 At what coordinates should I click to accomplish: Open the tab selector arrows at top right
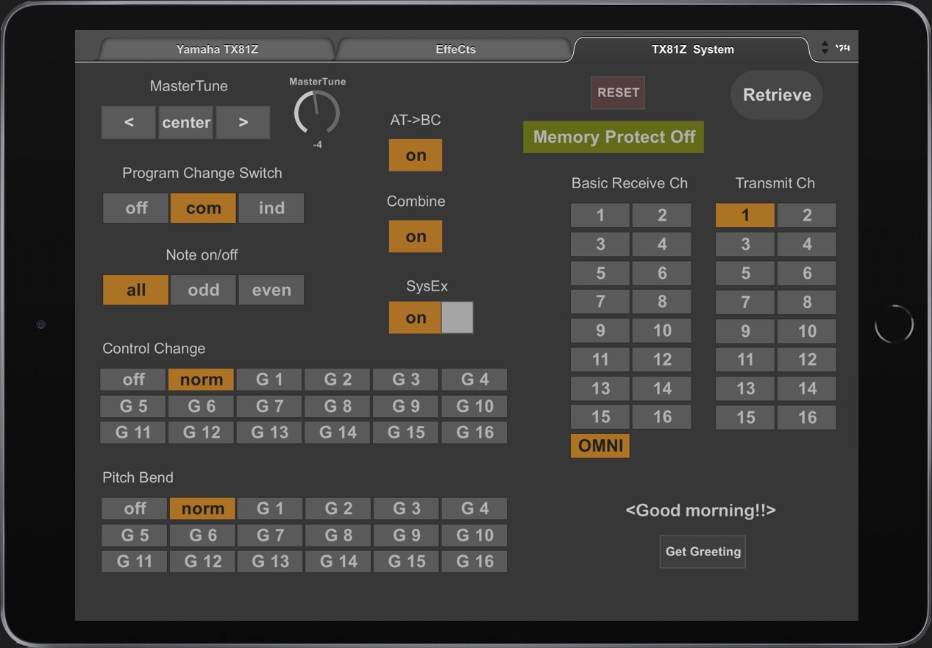click(825, 49)
